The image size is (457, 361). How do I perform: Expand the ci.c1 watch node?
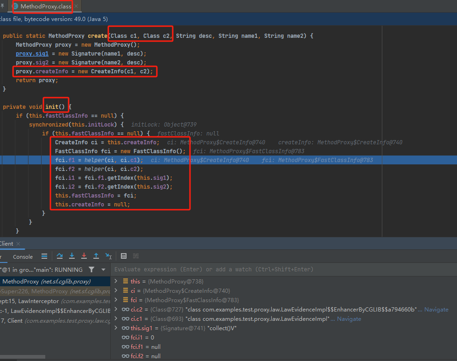(x=116, y=319)
